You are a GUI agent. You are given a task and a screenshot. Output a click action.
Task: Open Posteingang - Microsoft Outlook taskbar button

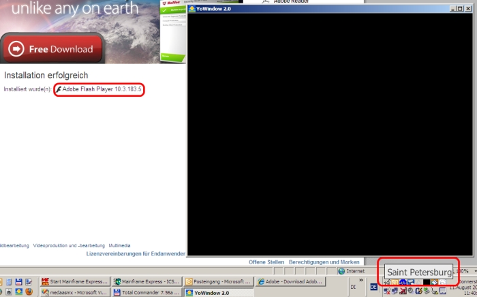coord(218,281)
